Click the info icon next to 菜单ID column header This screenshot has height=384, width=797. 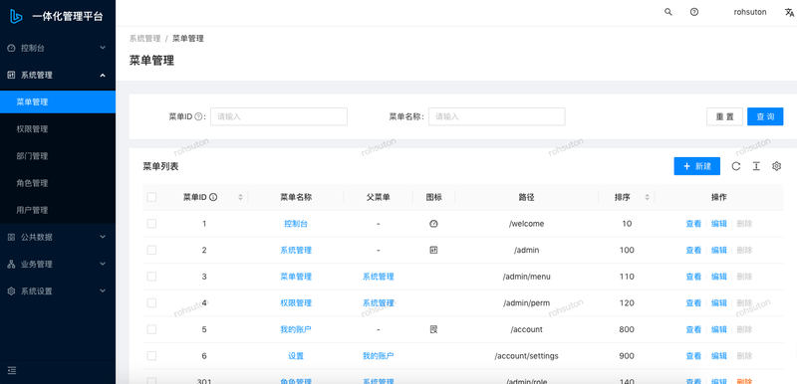click(x=213, y=197)
